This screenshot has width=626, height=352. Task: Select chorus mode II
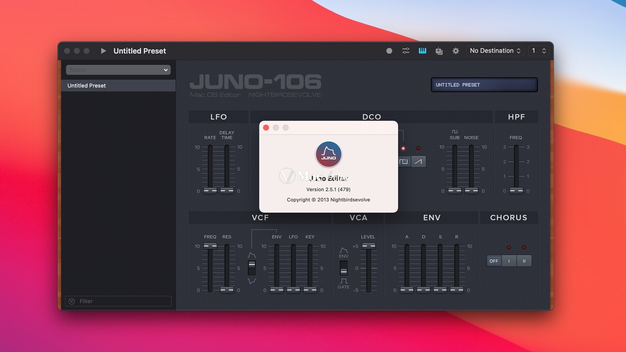(x=524, y=261)
